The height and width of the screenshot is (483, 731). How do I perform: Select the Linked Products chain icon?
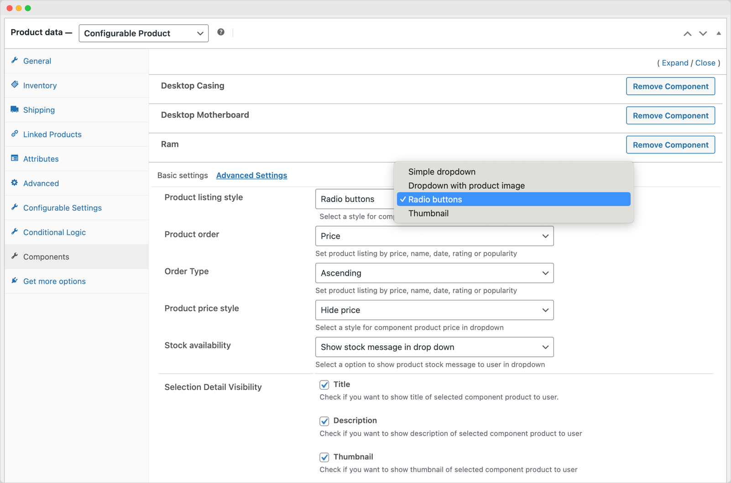click(15, 134)
